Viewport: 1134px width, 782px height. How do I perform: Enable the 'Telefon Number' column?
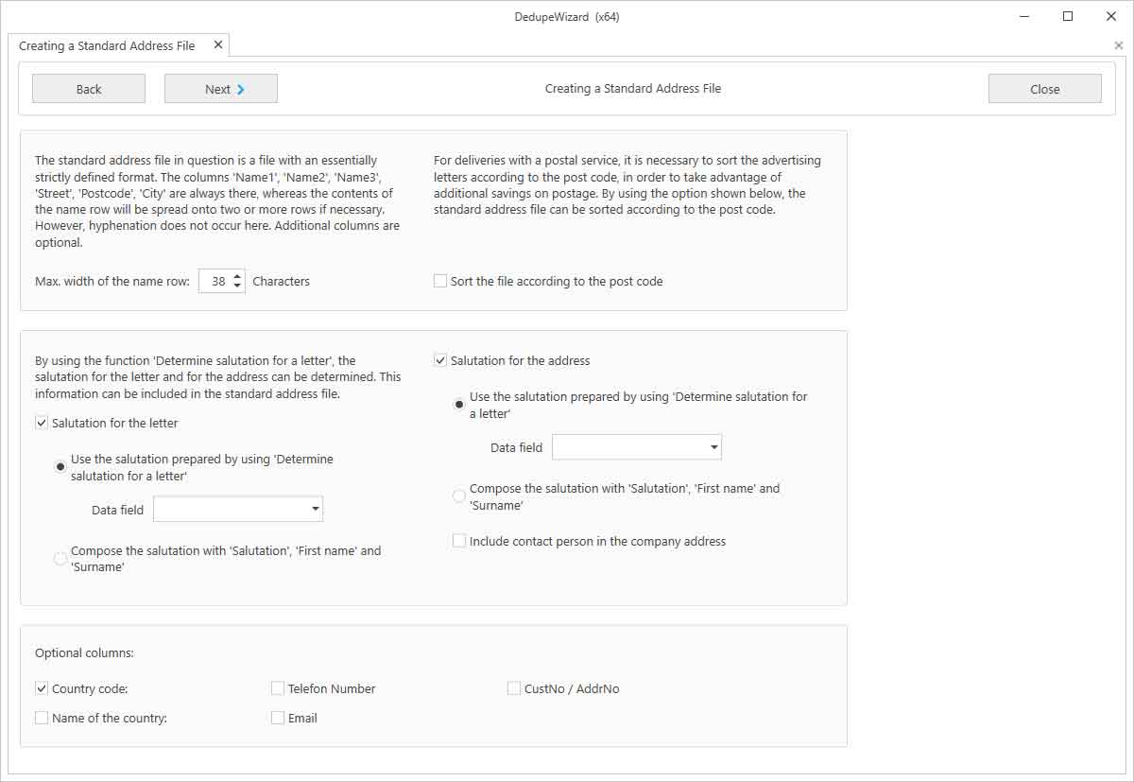[278, 688]
